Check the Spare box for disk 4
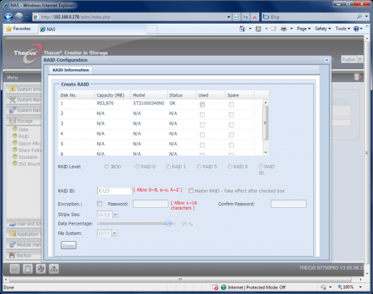The height and width of the screenshot is (294, 373). pos(231,135)
